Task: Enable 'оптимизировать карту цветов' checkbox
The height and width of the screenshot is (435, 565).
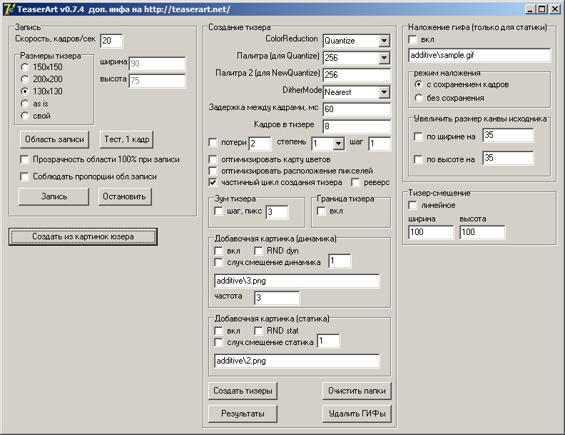Action: (x=213, y=159)
